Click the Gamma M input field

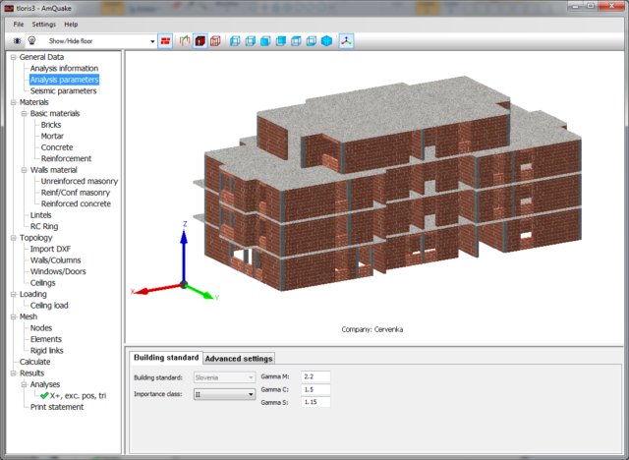[x=315, y=376]
